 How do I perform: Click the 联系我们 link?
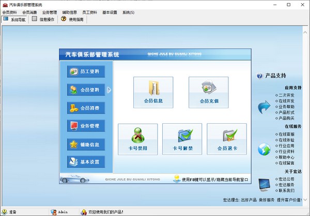coord(285,191)
